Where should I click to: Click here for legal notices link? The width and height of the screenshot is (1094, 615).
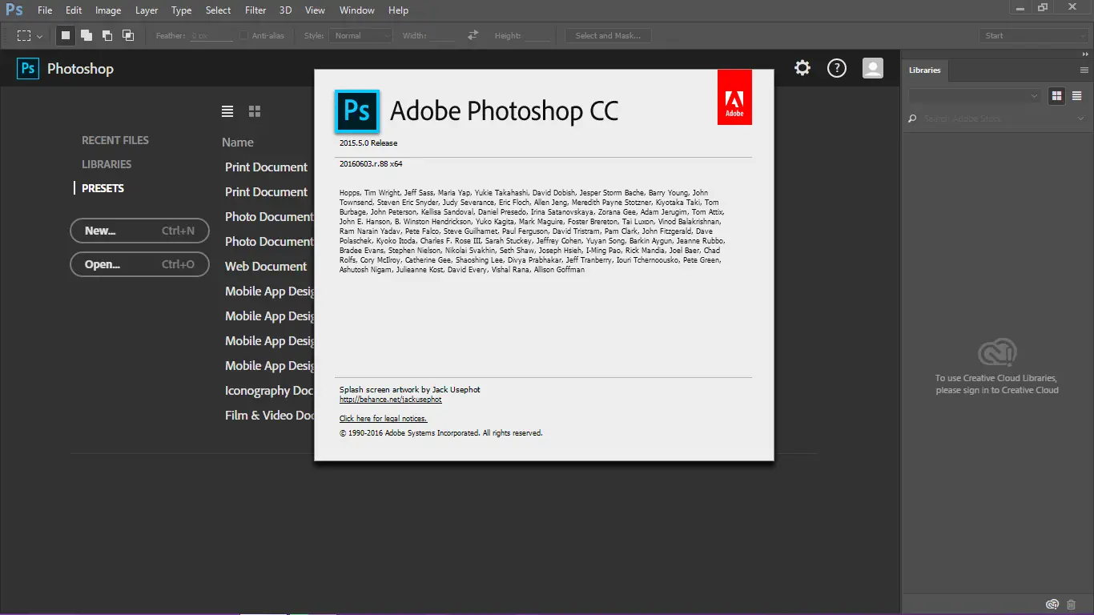[384, 418]
